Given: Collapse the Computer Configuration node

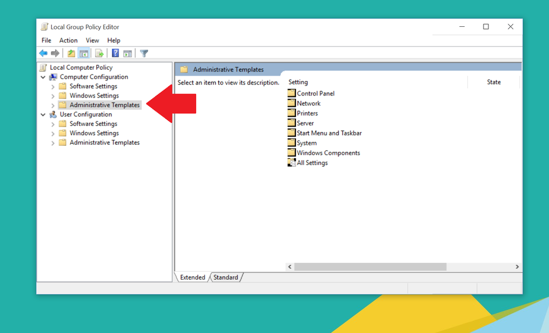Looking at the screenshot, I should coord(44,77).
